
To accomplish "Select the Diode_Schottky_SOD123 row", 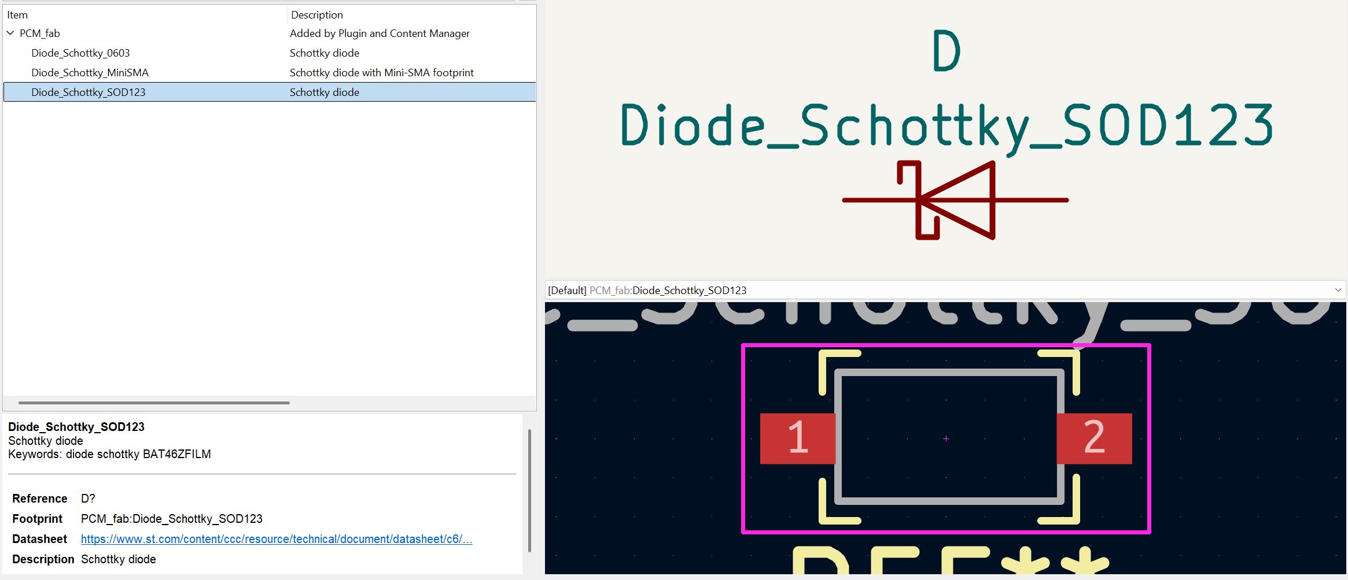I will click(x=89, y=92).
